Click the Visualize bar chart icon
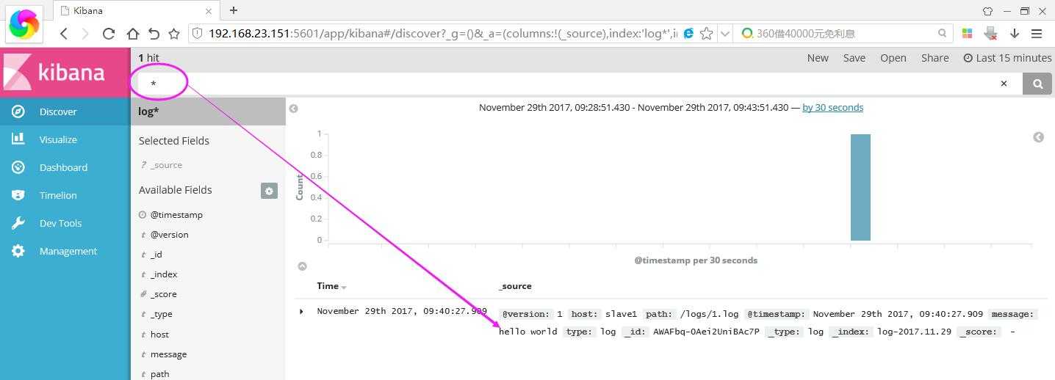The image size is (1055, 380). pyautogui.click(x=18, y=139)
